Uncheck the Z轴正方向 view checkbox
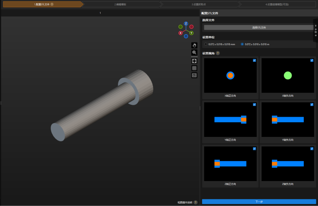The width and height of the screenshot is (318, 206). point(254,148)
